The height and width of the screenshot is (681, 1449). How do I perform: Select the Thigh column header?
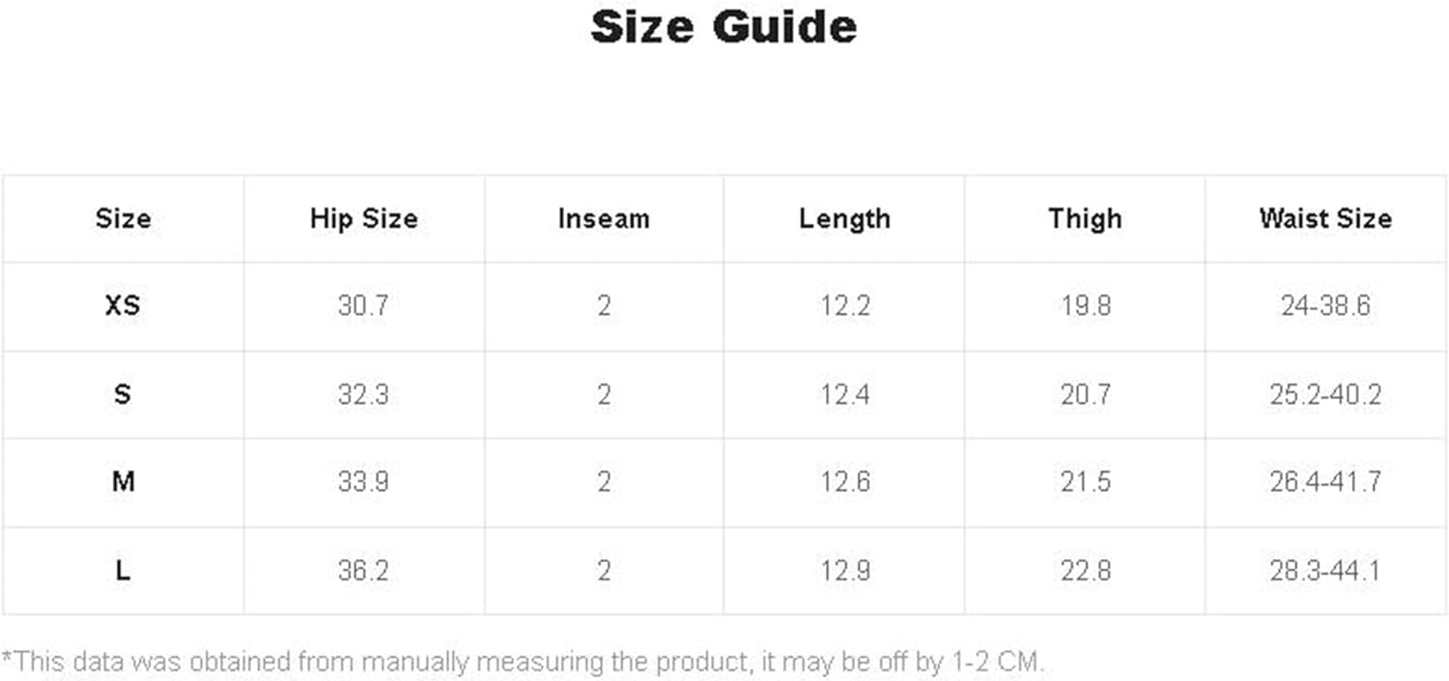click(x=1085, y=218)
